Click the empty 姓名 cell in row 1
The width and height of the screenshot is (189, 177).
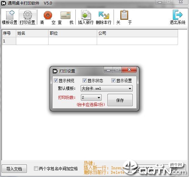pos(32,41)
